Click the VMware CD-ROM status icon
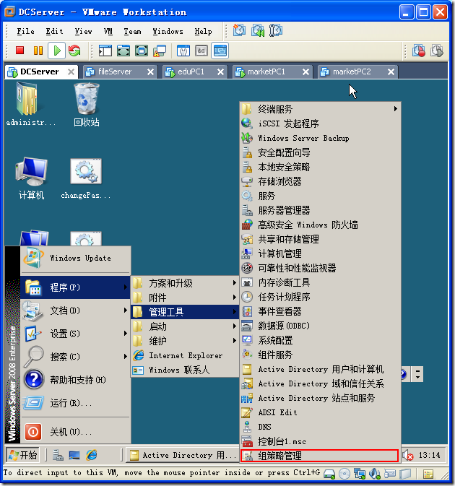 (x=344, y=474)
